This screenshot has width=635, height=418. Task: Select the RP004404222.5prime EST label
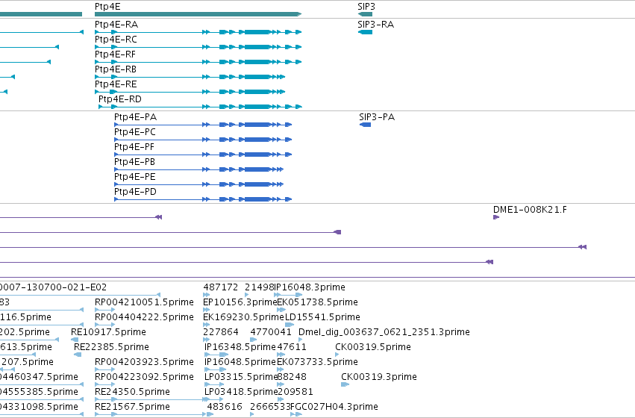[x=144, y=317]
